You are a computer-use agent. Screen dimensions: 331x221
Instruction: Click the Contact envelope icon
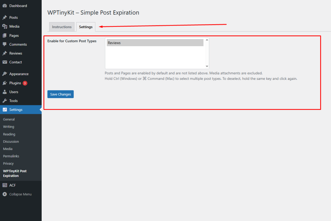[5, 62]
